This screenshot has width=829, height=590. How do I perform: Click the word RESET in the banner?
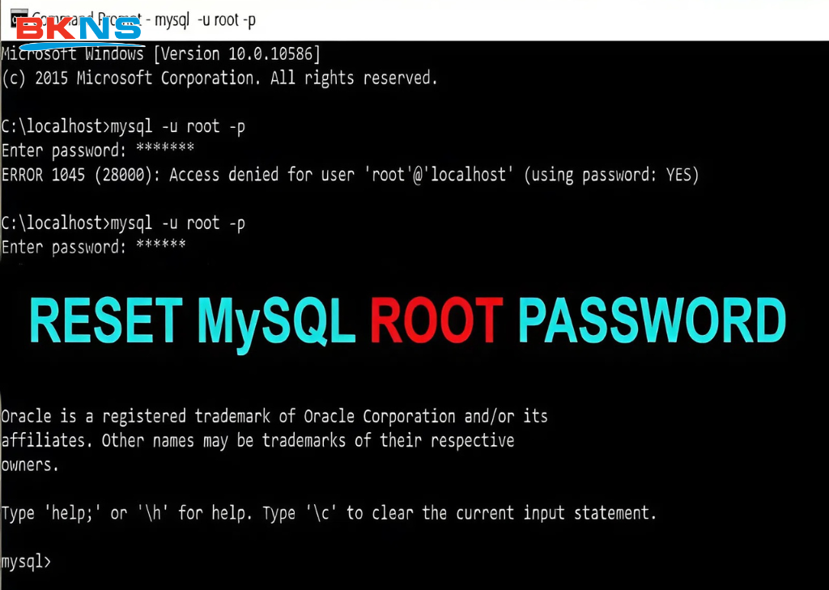coord(106,321)
